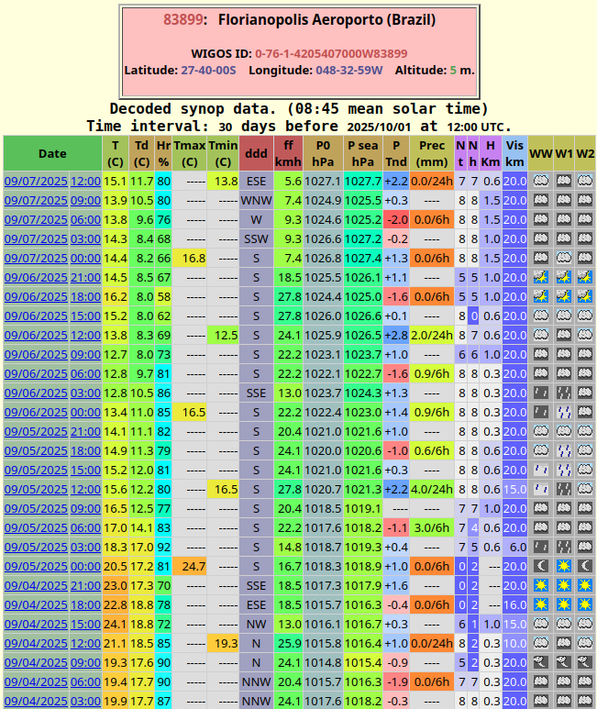This screenshot has height=709, width=597.
Task: Click W1 rain icon in 09/05/2025 18:00 row
Action: pyautogui.click(x=563, y=450)
